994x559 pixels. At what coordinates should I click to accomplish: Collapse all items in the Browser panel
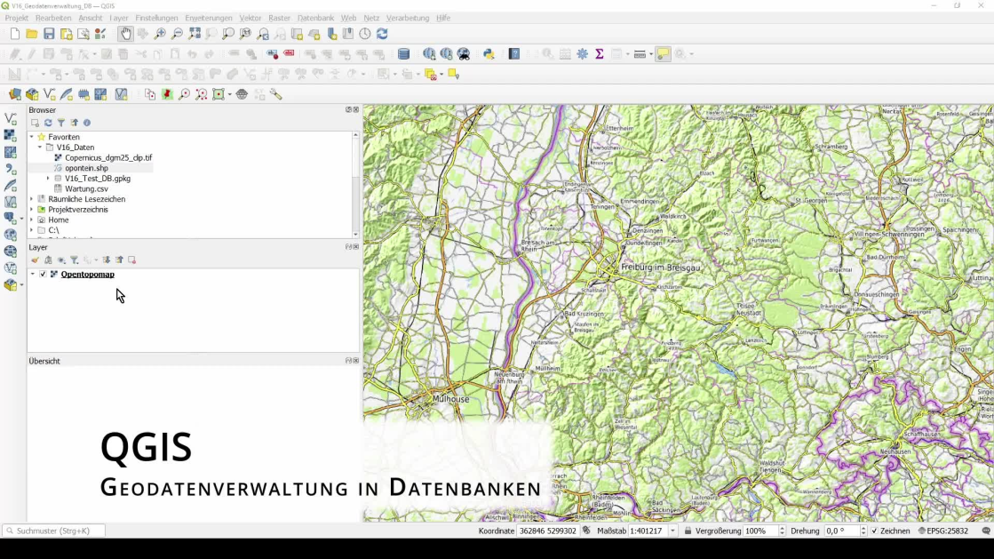tap(74, 123)
